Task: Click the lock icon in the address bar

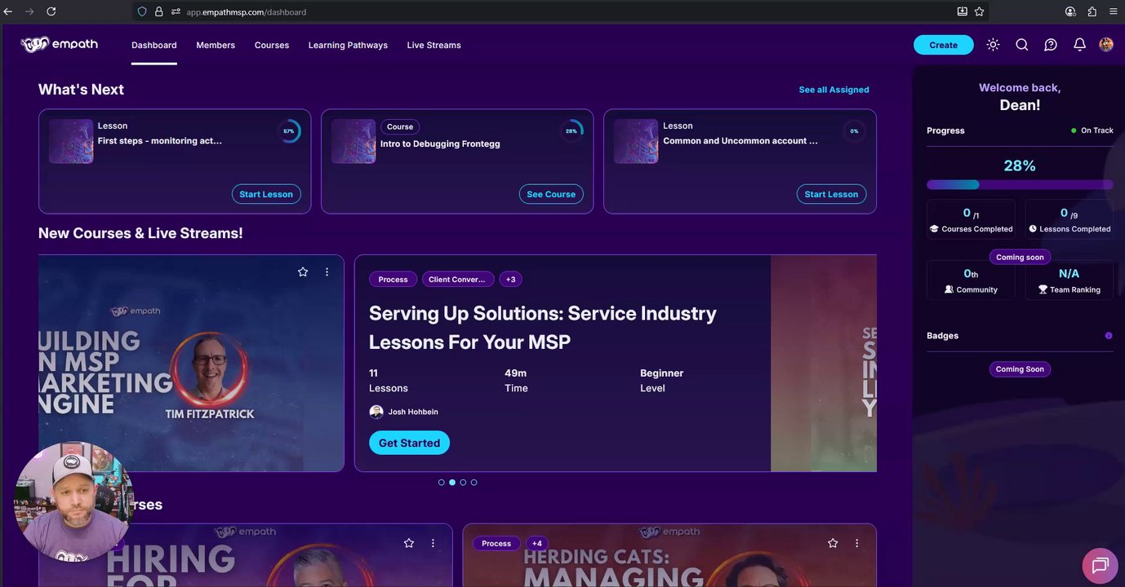Action: pos(158,11)
